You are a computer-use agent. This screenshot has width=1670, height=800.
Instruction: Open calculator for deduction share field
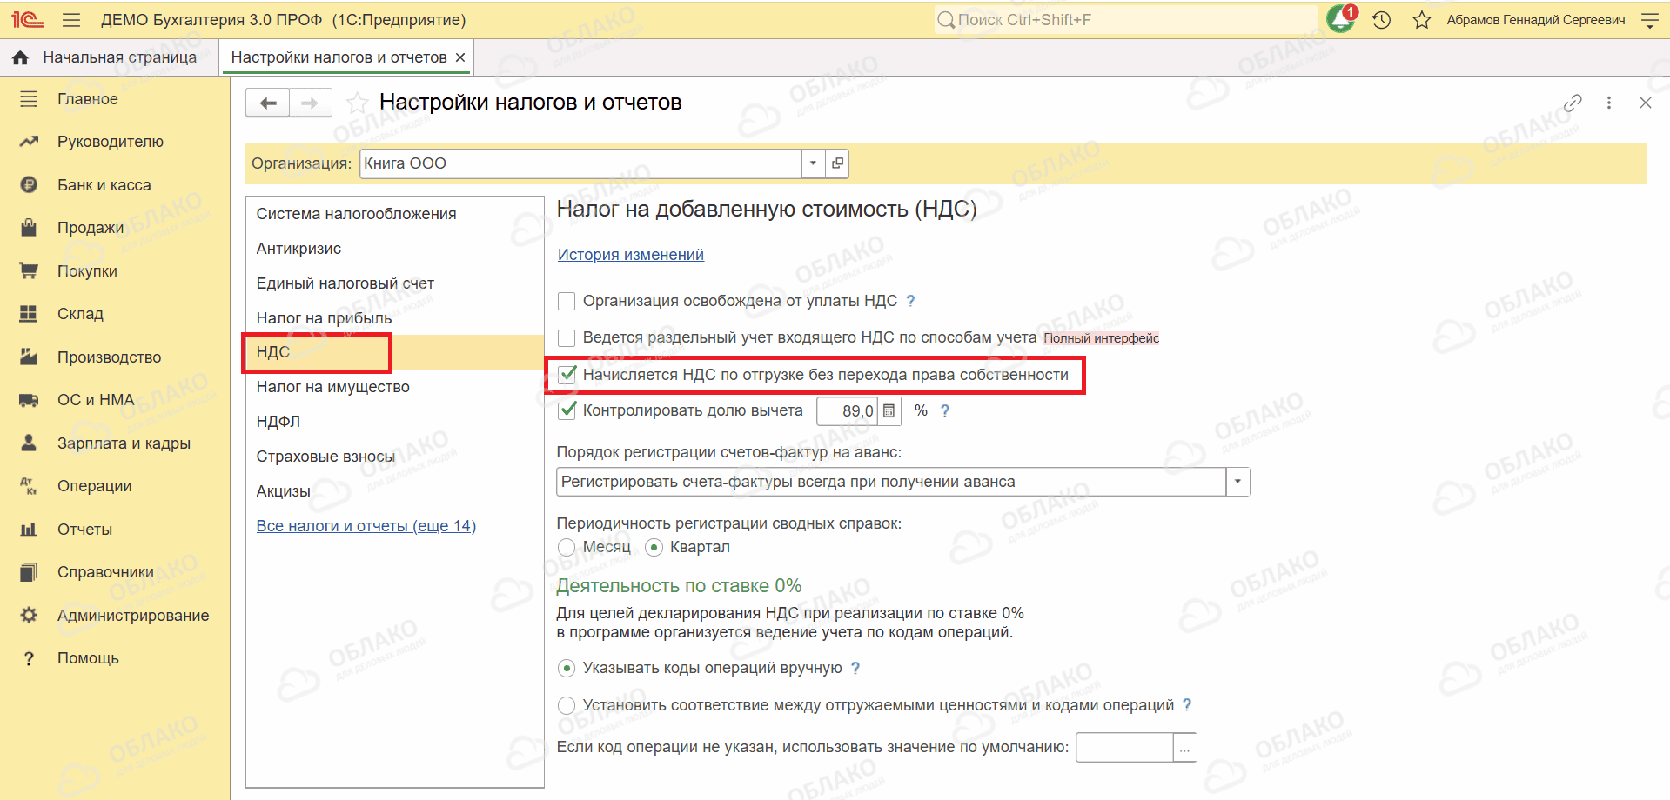[x=889, y=411]
